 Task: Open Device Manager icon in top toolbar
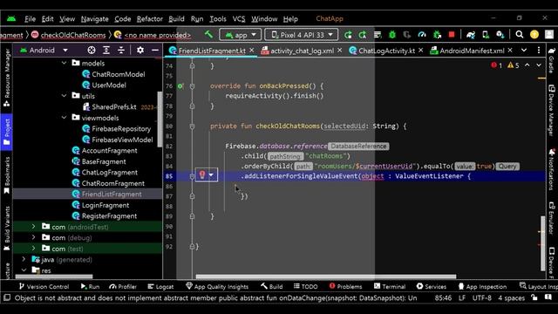coord(486,35)
